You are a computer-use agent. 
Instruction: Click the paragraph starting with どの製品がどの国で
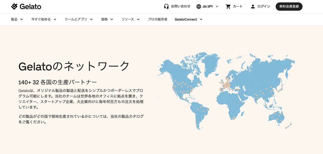tap(81, 119)
